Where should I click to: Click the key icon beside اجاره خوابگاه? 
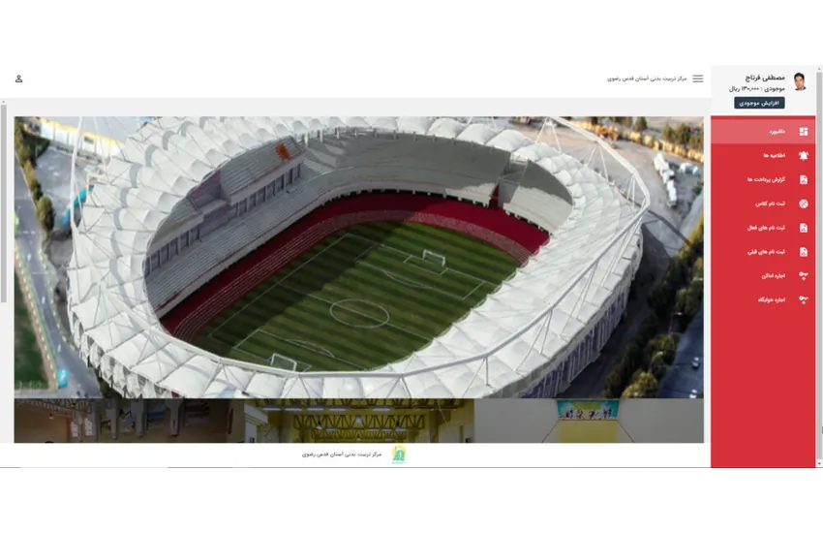(x=803, y=299)
